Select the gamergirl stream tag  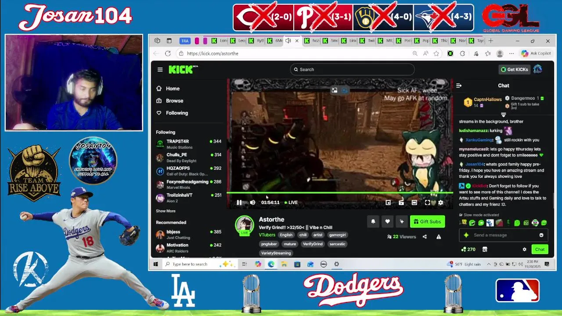[x=338, y=235]
